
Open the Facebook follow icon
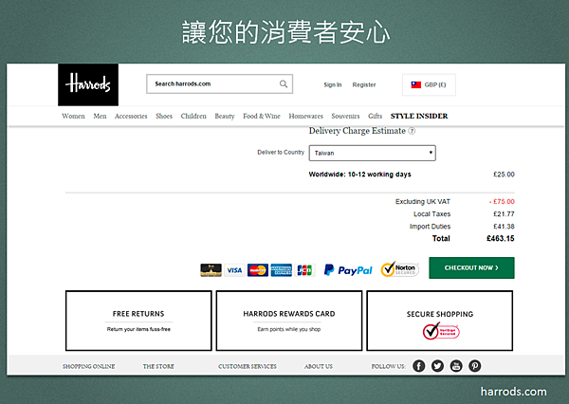[419, 366]
